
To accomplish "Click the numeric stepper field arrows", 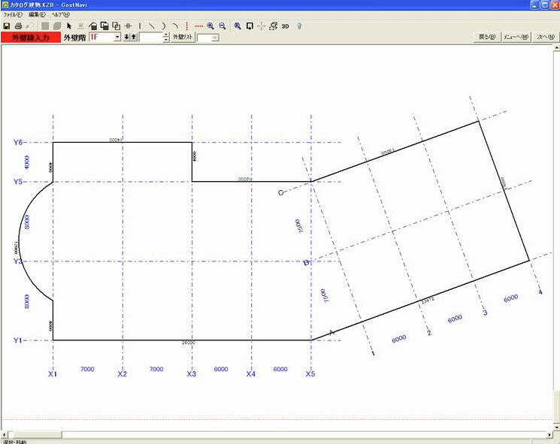I will (165, 37).
